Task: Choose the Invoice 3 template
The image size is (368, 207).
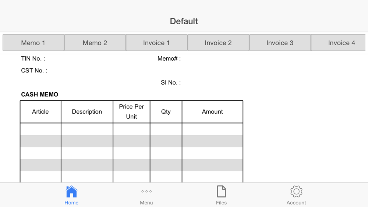Action: point(280,43)
